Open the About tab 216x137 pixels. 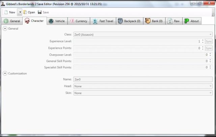point(191,21)
